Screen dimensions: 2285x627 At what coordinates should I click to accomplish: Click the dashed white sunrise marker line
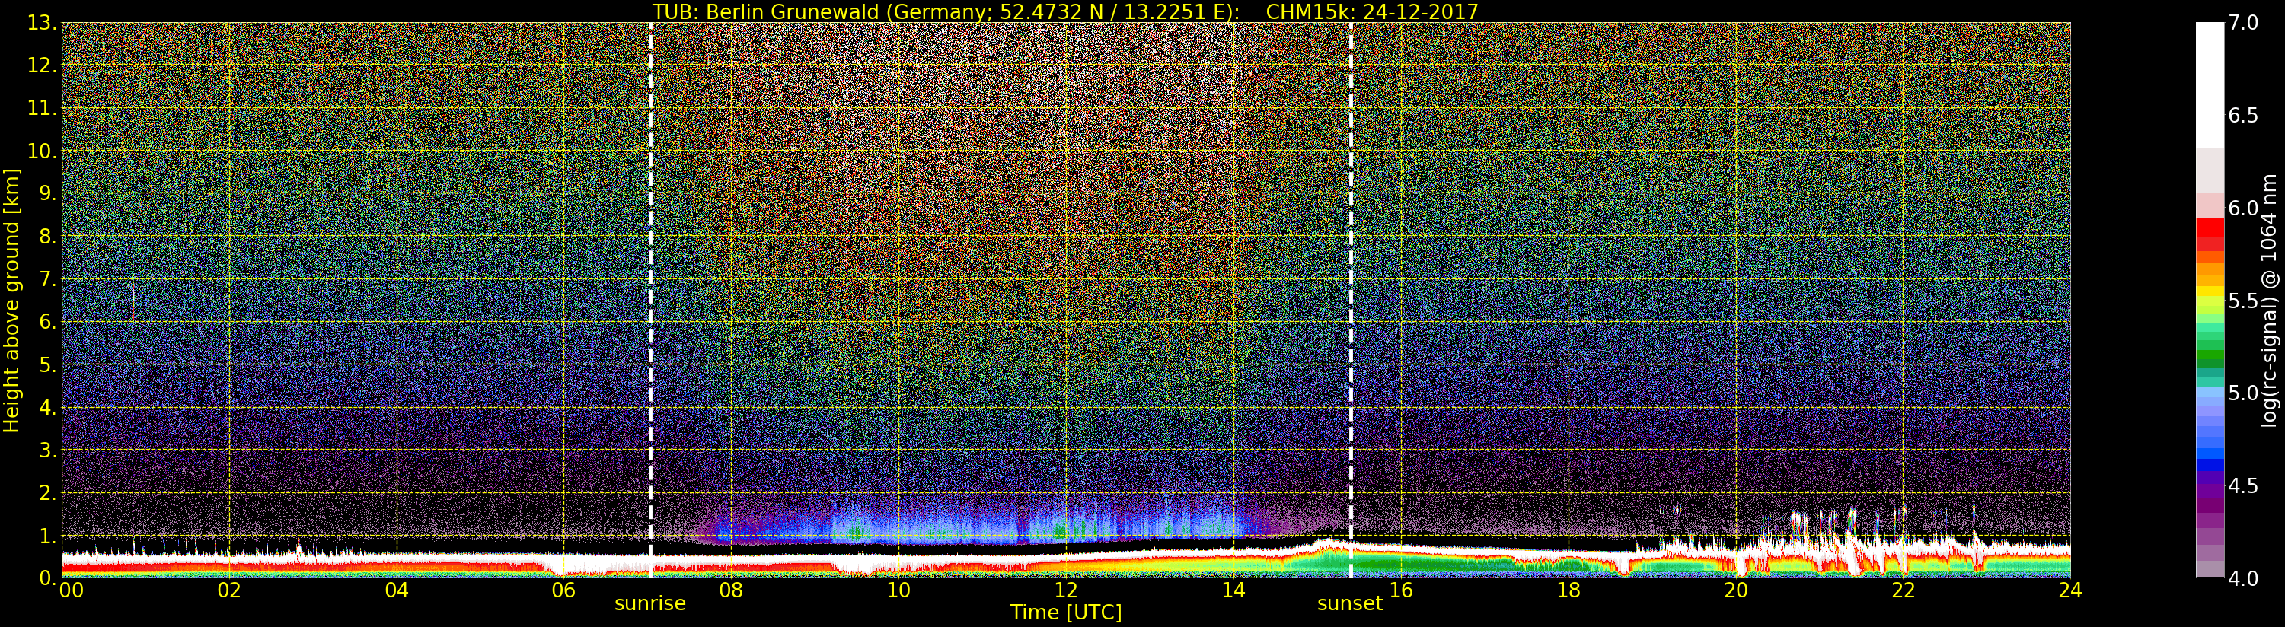pos(651,266)
